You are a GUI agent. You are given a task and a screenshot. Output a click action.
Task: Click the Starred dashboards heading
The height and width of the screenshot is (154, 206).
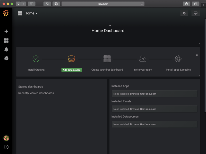tap(30, 86)
